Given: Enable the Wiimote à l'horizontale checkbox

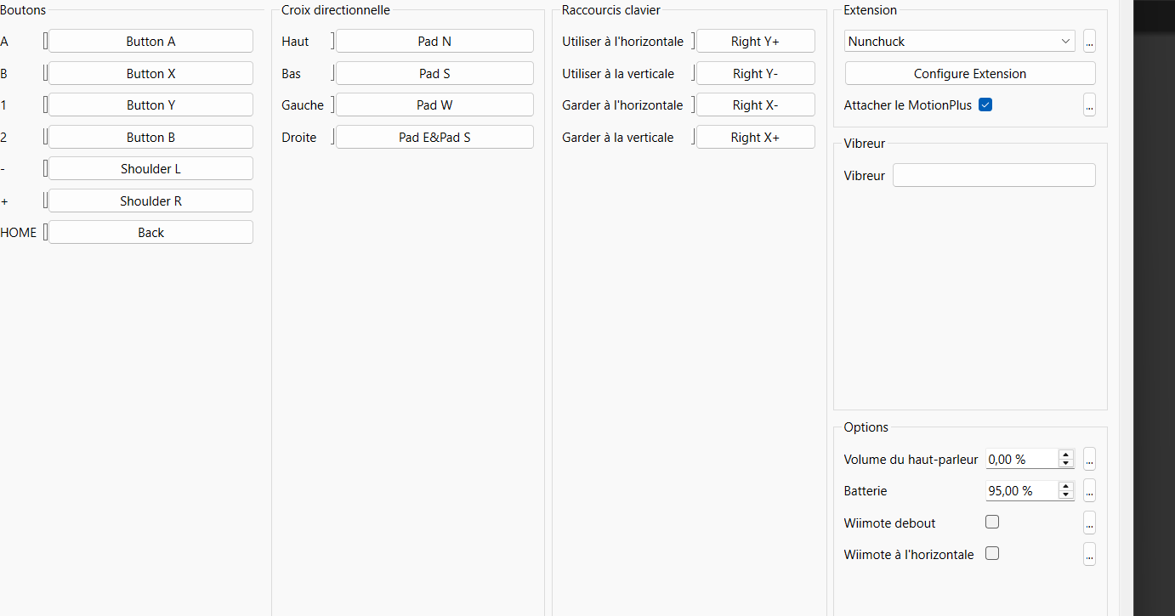Looking at the screenshot, I should tap(991, 554).
